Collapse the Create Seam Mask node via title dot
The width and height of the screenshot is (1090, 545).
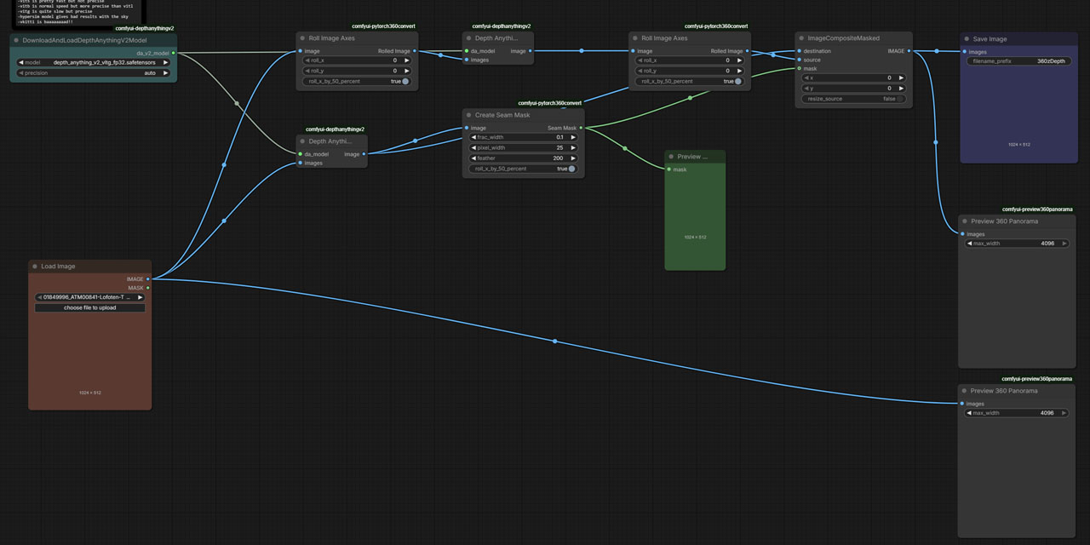(x=469, y=115)
